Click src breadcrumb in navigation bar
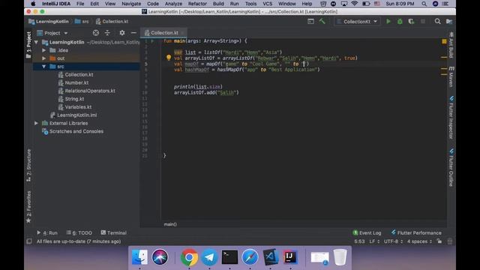 [82, 22]
